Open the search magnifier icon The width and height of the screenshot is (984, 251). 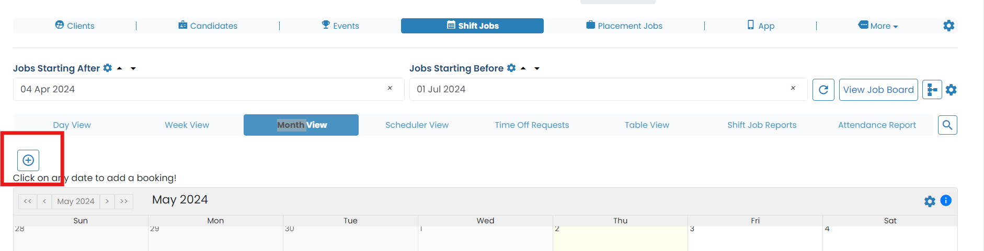pos(947,125)
